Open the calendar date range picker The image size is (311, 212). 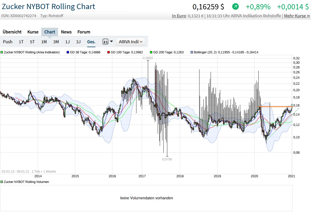[105, 41]
